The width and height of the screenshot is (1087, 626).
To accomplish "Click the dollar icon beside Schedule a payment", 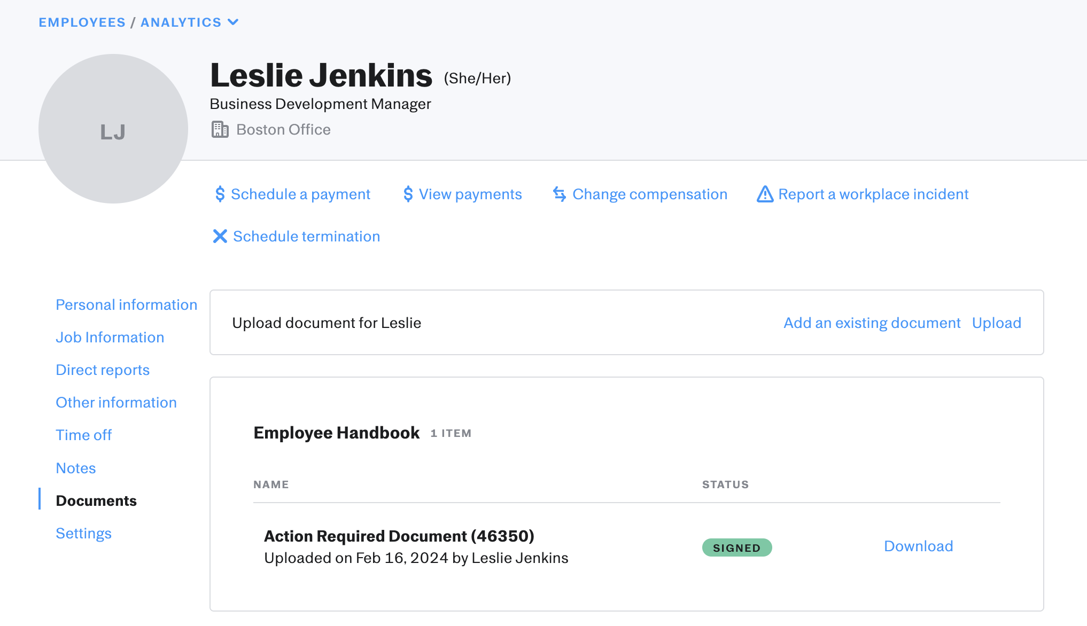I will [220, 194].
